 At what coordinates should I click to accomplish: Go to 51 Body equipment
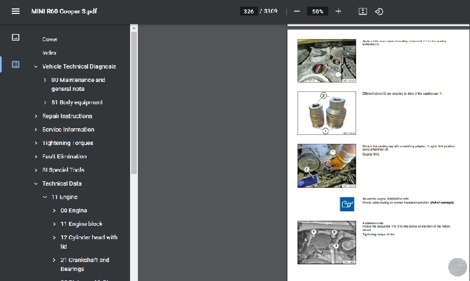click(77, 103)
